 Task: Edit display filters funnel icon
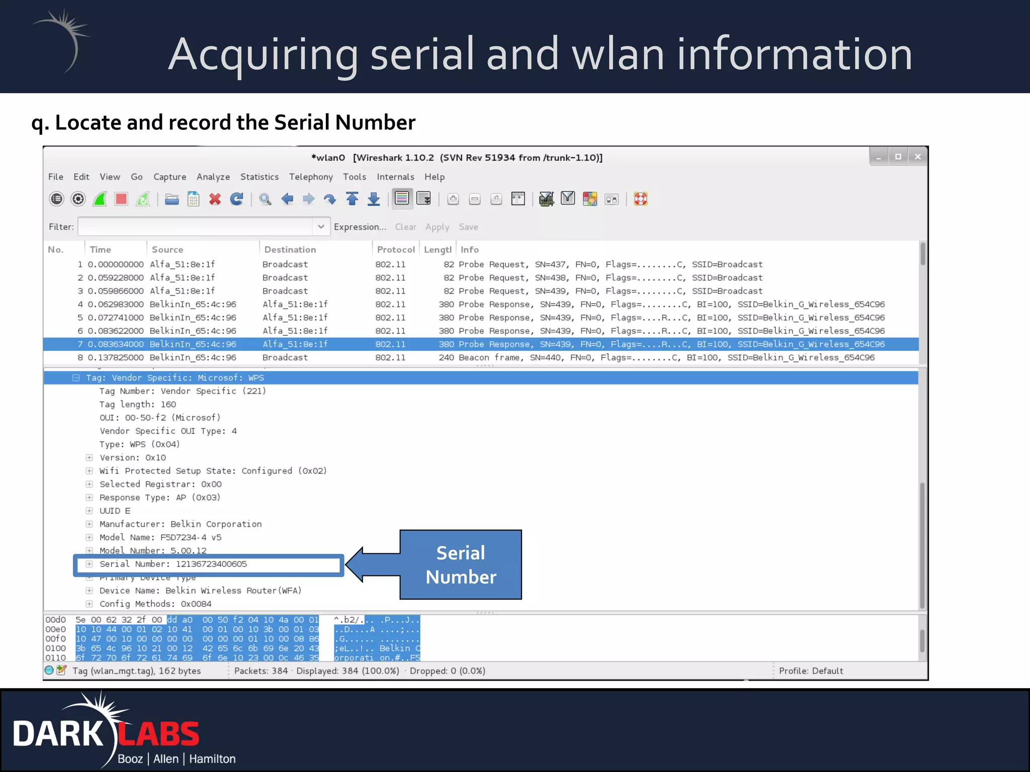coord(568,199)
